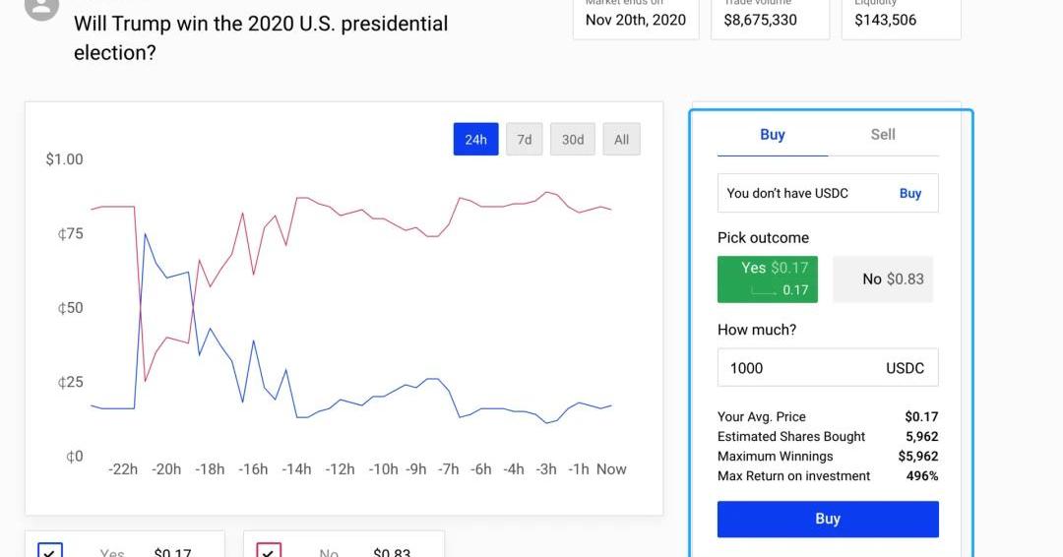Switch the chart to the 24h range
This screenshot has height=557, width=1063.
[475, 140]
